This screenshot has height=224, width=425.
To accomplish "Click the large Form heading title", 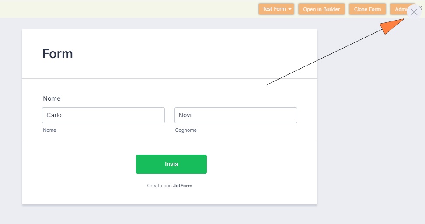I will tap(57, 54).
